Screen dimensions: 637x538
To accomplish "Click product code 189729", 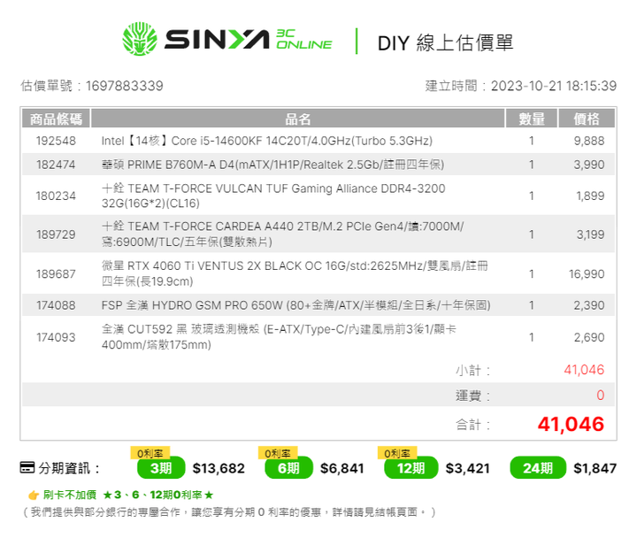I will (56, 234).
